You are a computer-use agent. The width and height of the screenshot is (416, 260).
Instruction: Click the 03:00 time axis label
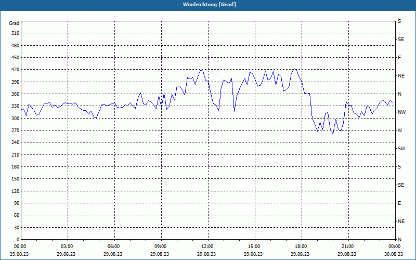coord(66,246)
